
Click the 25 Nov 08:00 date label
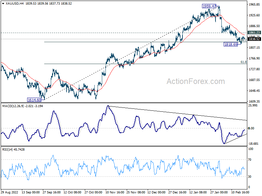tap(136, 192)
